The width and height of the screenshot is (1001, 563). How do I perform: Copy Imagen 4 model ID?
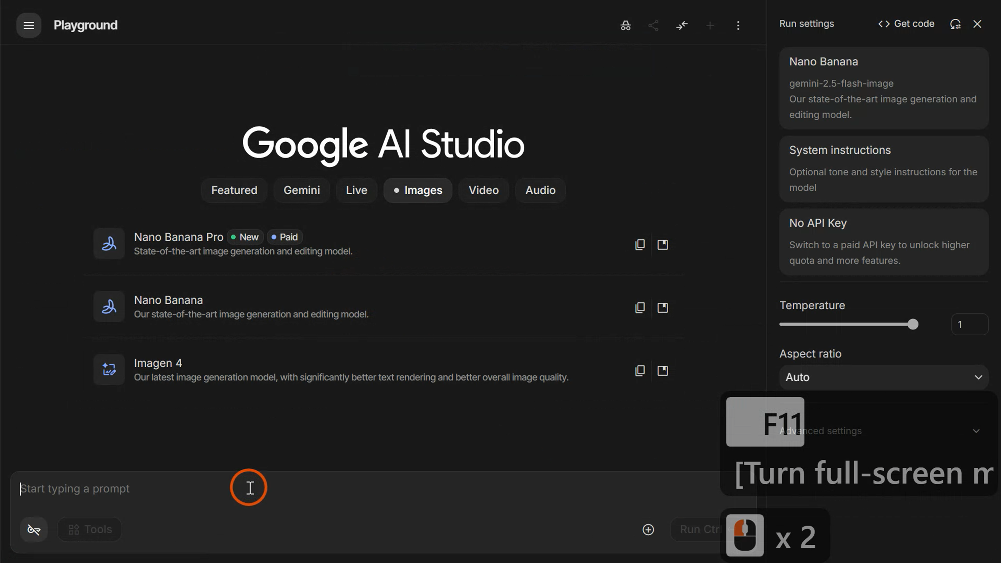[x=640, y=370]
